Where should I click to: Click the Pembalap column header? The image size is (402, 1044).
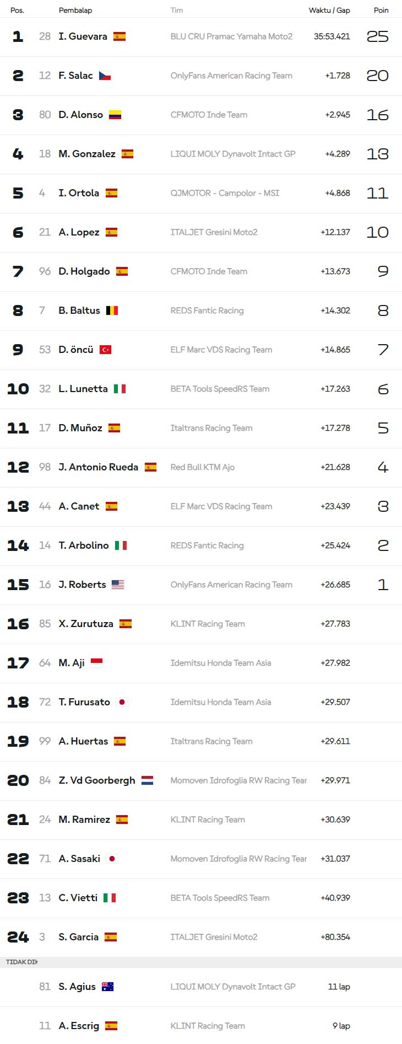tap(75, 10)
